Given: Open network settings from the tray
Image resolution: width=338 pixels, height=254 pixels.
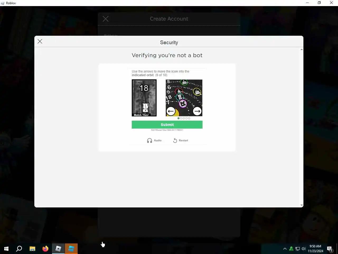Looking at the screenshot, I should click(x=298, y=249).
